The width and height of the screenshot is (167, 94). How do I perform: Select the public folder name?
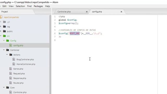(10, 31)
